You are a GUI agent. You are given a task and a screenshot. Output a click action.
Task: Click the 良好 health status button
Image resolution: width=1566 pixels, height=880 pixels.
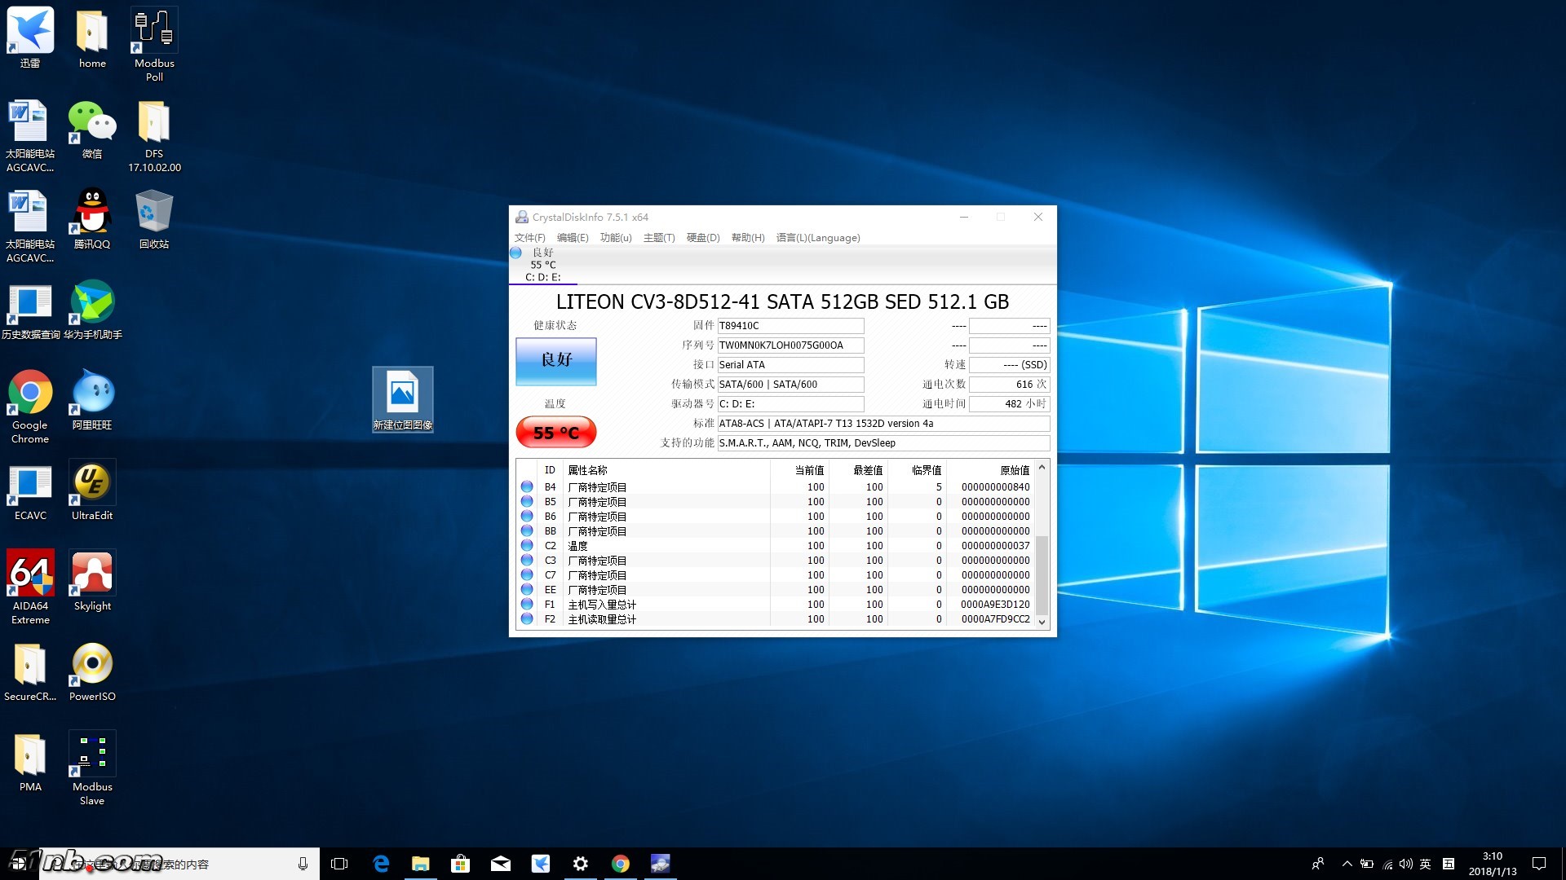click(555, 360)
